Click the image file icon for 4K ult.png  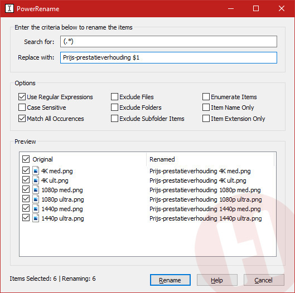36,180
